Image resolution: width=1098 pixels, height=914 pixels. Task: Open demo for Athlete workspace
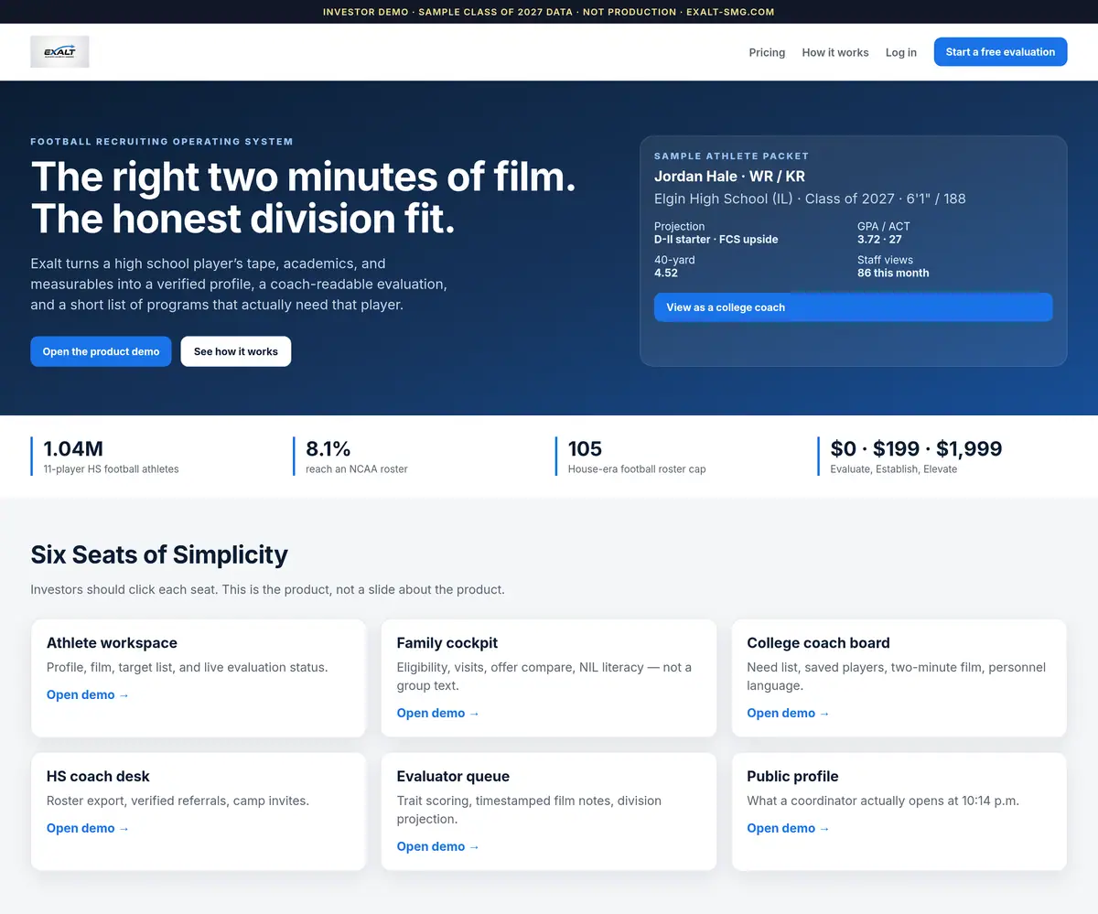click(x=88, y=694)
